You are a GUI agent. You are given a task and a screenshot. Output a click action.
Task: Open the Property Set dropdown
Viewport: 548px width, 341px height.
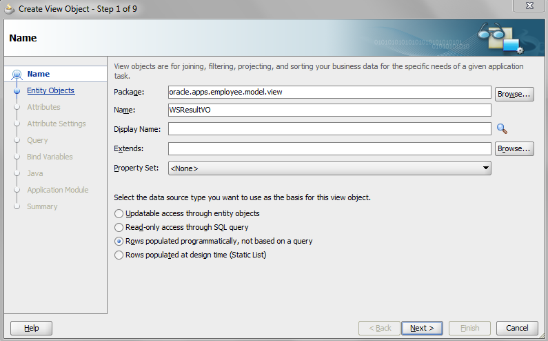tap(485, 168)
